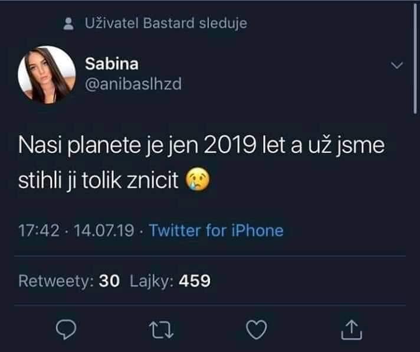Click the date 14.07.19
Image resolution: width=420 pixels, height=352 pixels.
[104, 230]
